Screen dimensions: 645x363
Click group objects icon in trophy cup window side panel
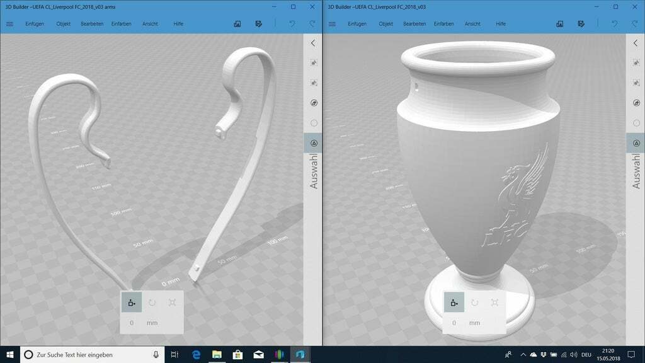pyautogui.click(x=636, y=103)
